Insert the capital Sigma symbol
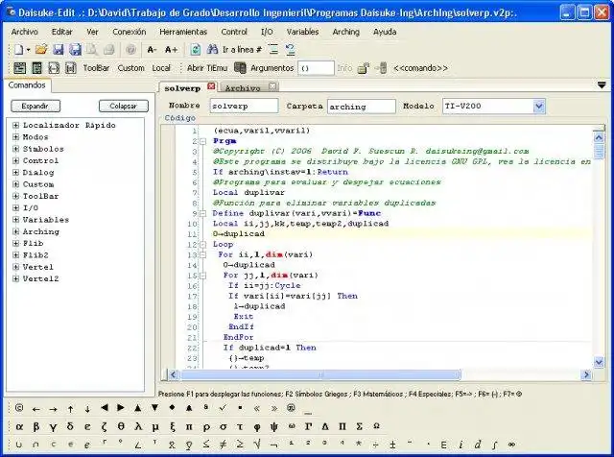 click(x=359, y=426)
